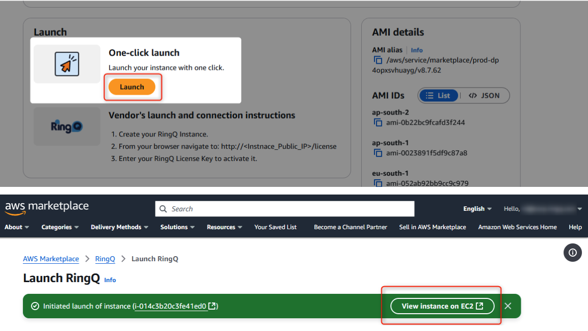Click the aws marketplace logo
The image size is (588, 331).
[46, 206]
